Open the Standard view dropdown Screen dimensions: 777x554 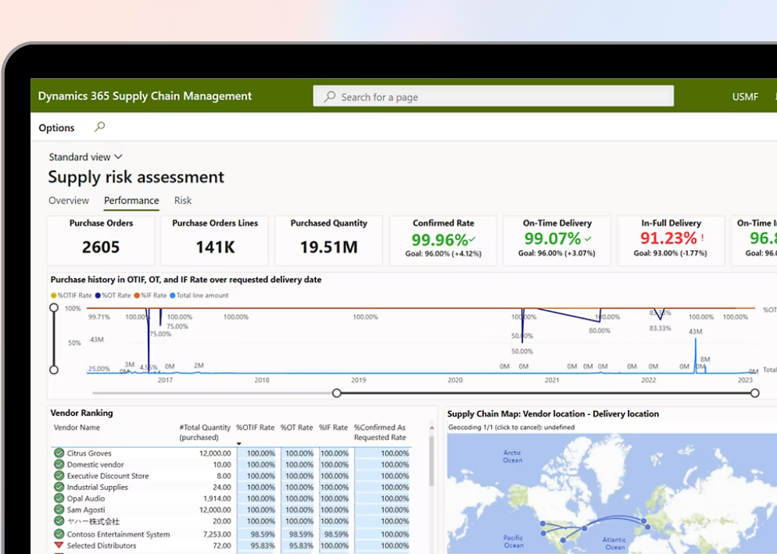click(x=85, y=157)
